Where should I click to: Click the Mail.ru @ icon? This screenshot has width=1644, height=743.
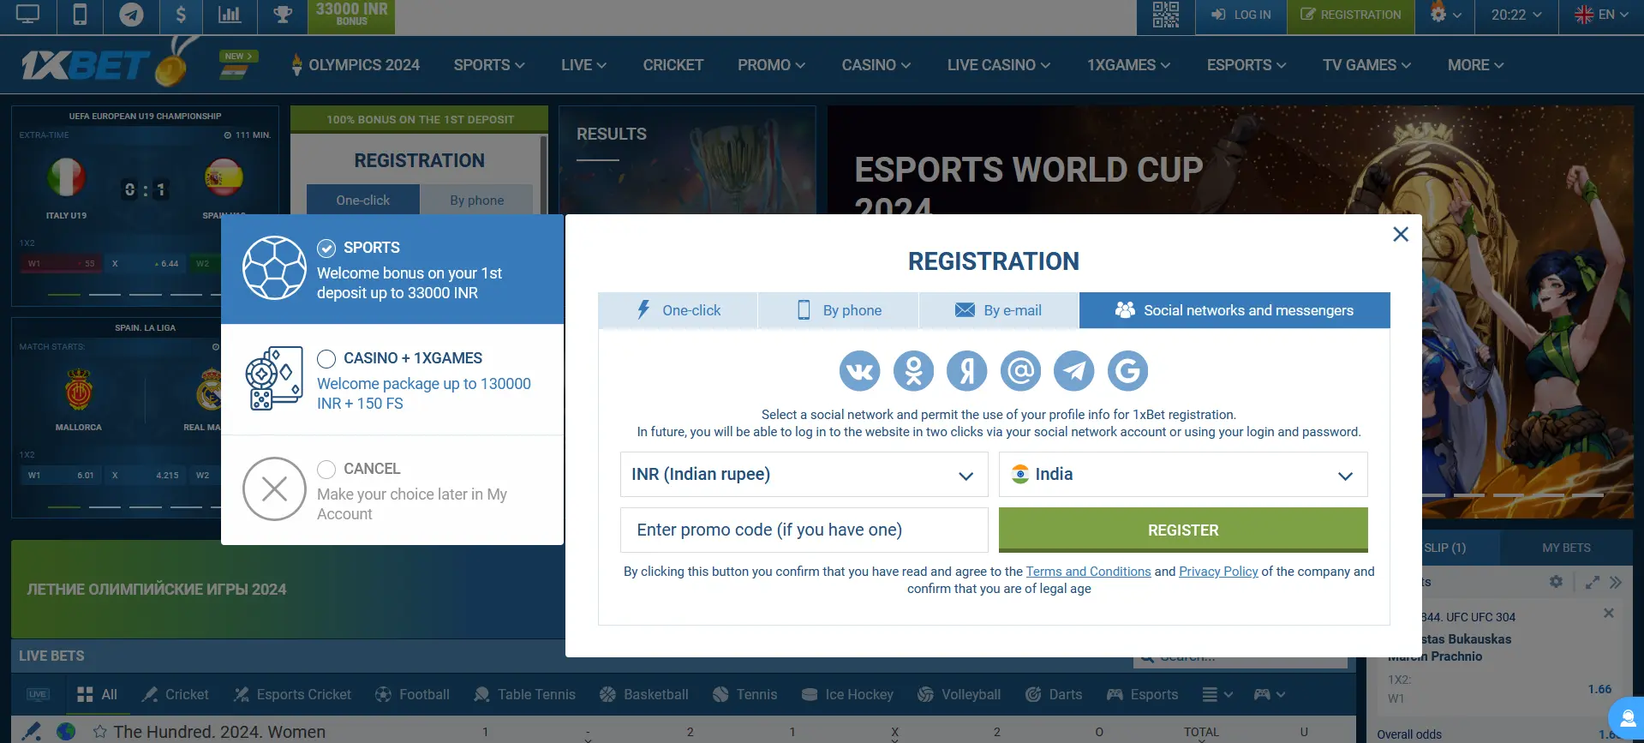tap(1020, 371)
